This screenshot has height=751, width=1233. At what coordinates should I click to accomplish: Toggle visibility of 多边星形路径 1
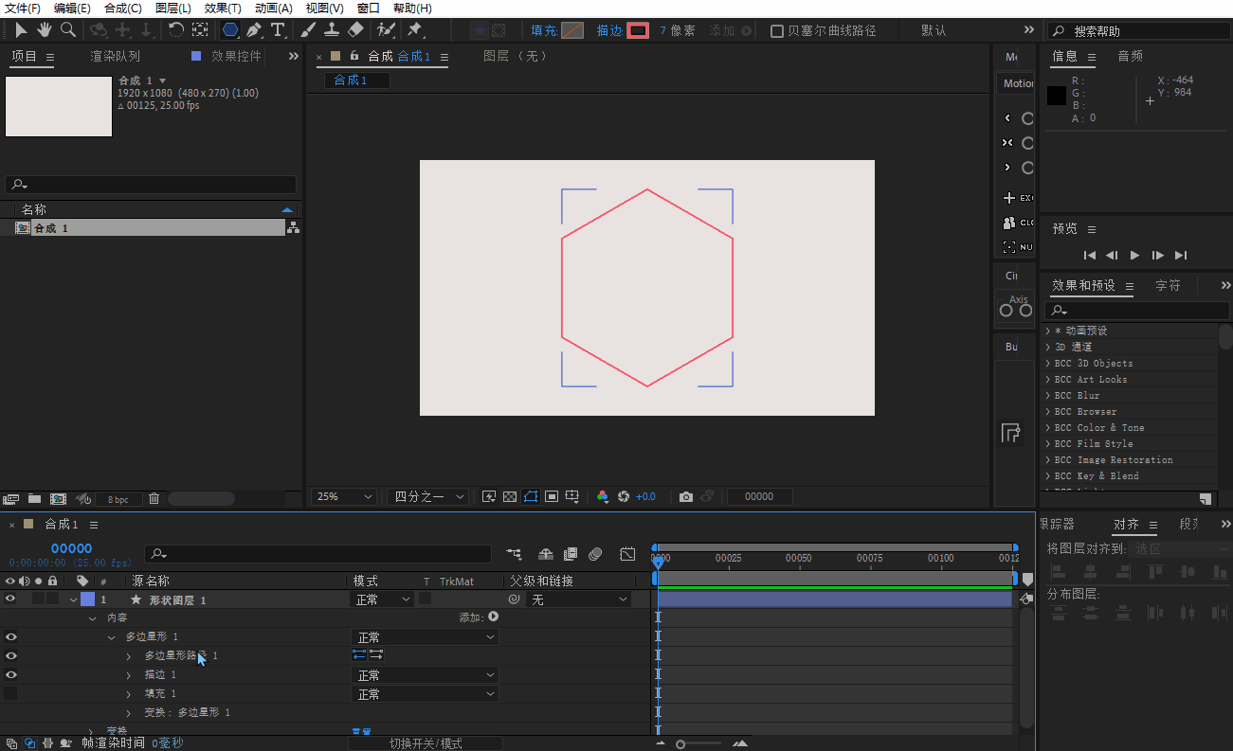pos(10,656)
